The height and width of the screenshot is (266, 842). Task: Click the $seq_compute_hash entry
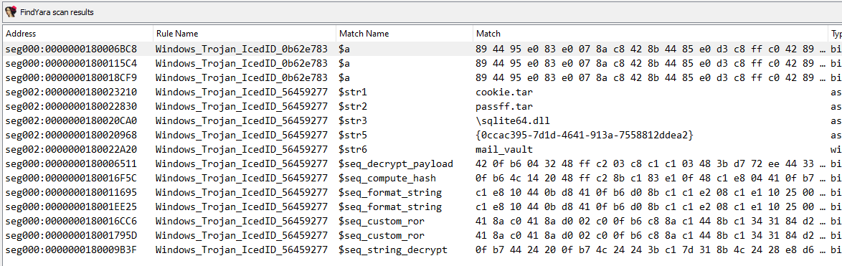coord(387,179)
